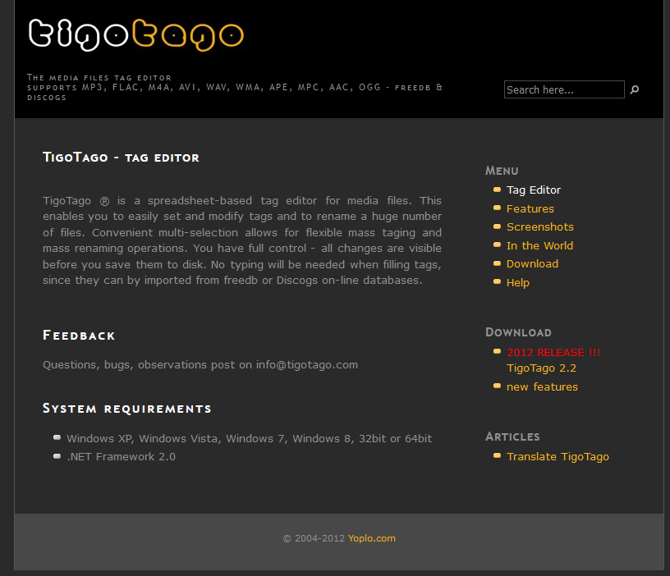This screenshot has width=670, height=576.
Task: Open the Translate TigoTago article
Action: 558,457
